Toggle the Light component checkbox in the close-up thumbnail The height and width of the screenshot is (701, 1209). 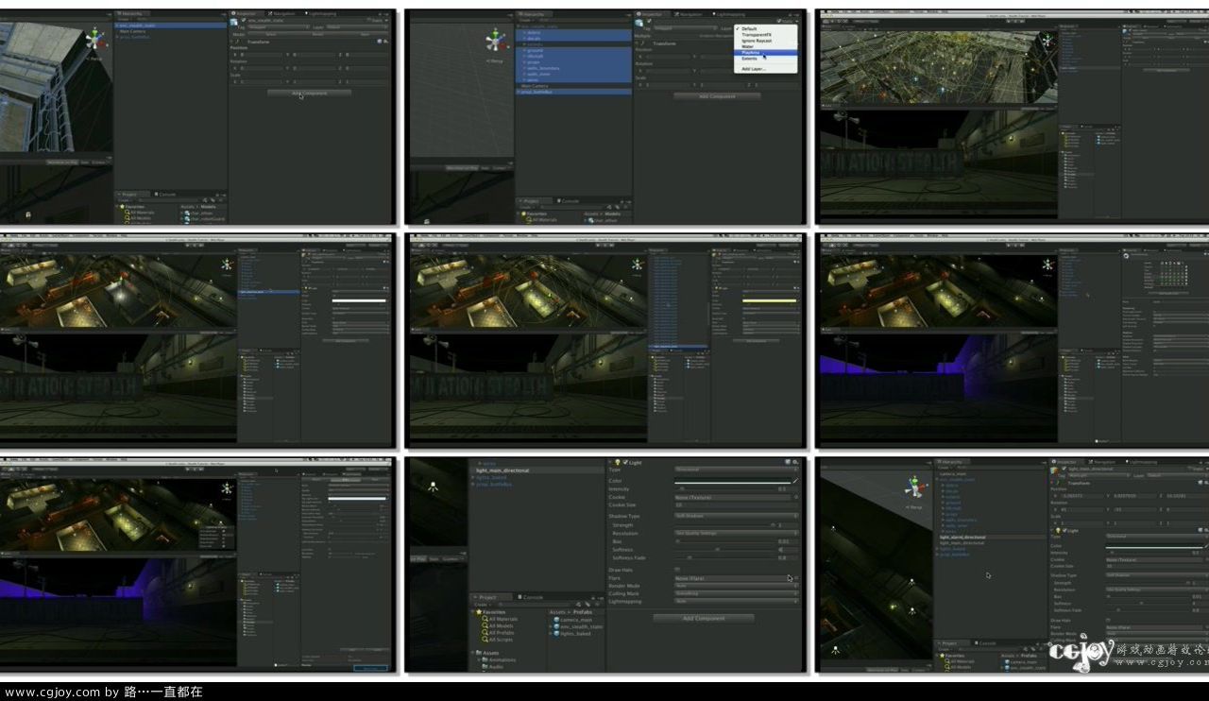coord(625,462)
